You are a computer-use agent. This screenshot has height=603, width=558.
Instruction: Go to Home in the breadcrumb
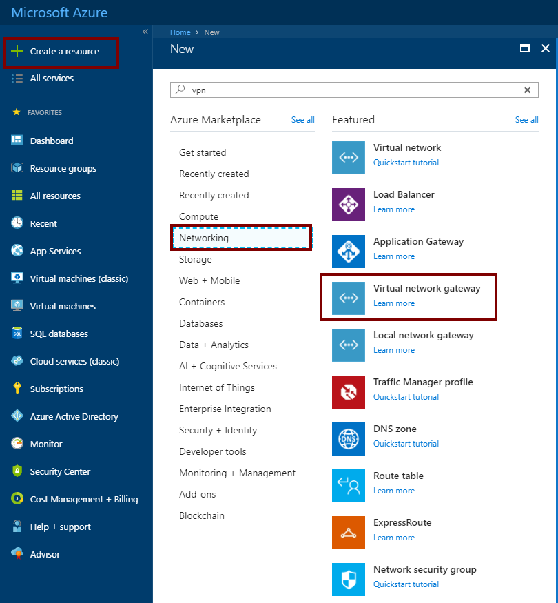180,32
